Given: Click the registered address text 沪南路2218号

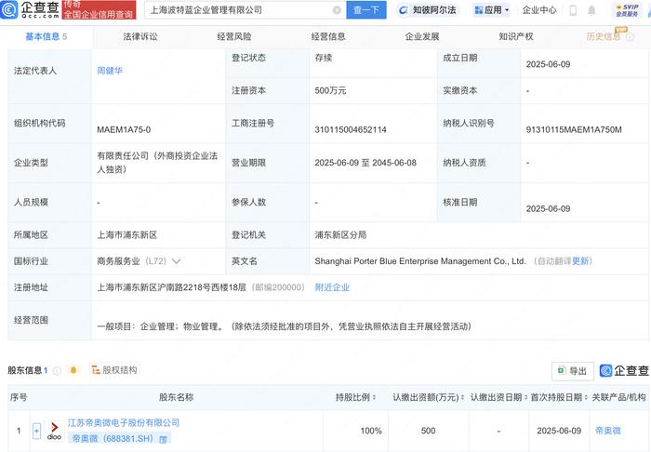Looking at the screenshot, I should coord(184,287).
